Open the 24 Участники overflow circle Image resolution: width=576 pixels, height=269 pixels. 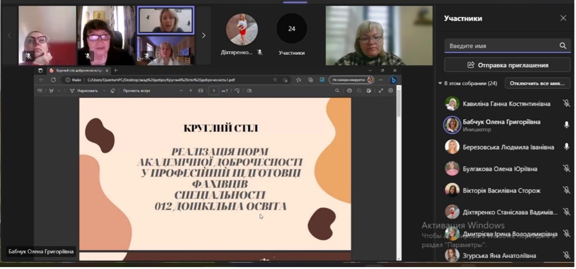point(291,29)
